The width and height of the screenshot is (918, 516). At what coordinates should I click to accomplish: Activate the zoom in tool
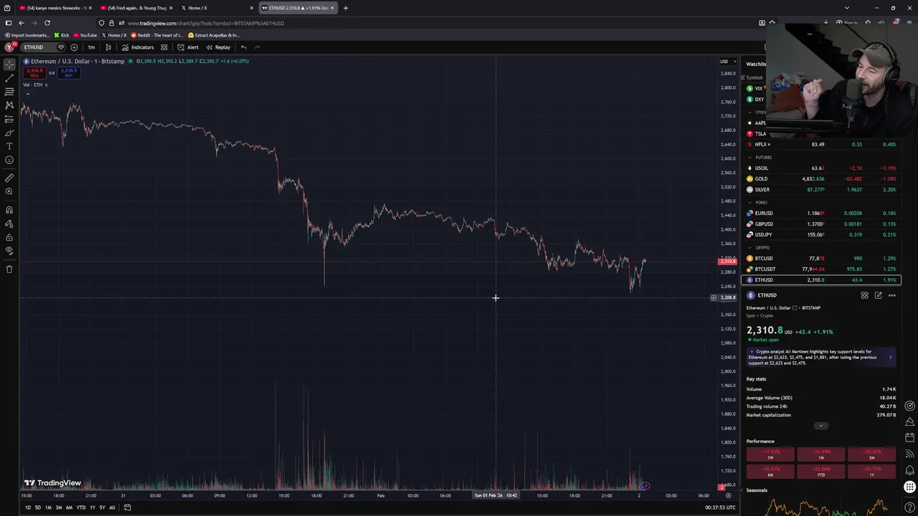(9, 191)
